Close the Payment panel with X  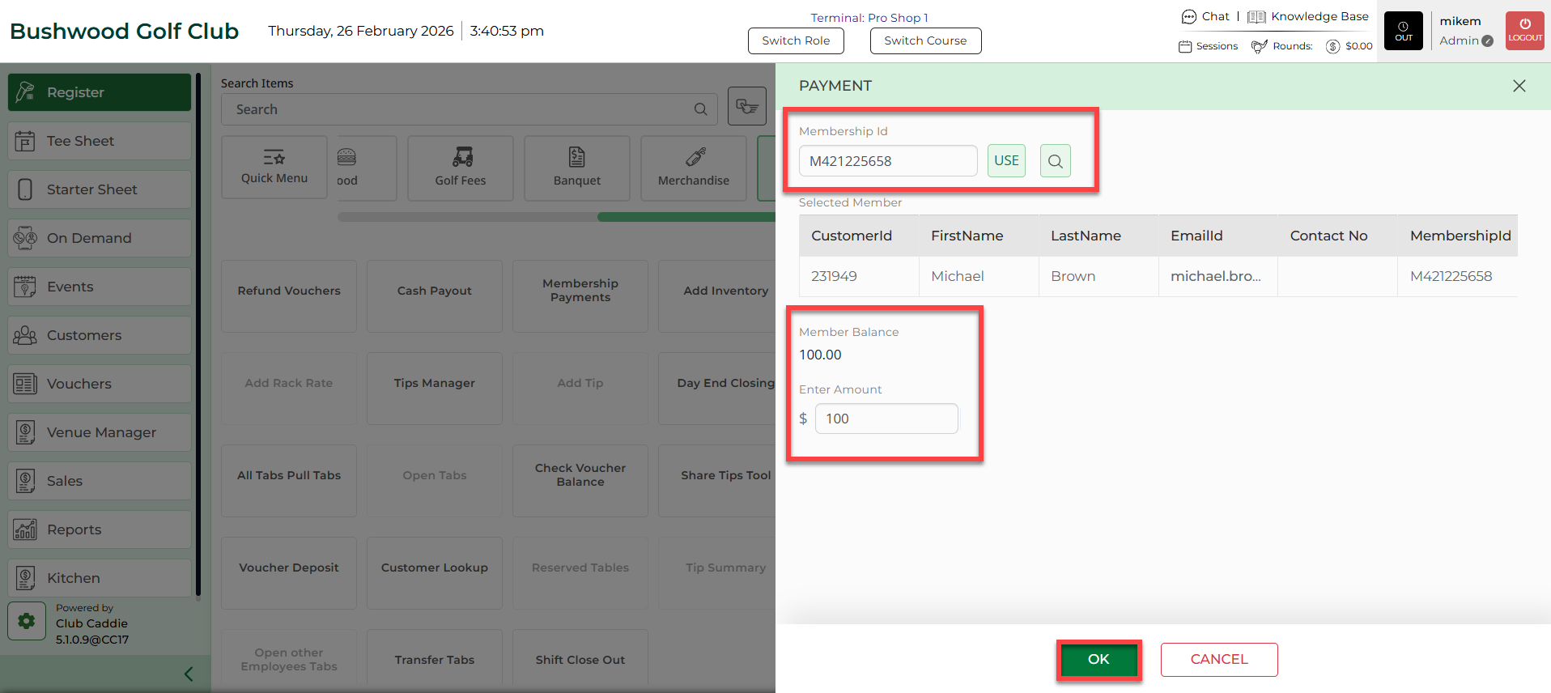point(1519,86)
